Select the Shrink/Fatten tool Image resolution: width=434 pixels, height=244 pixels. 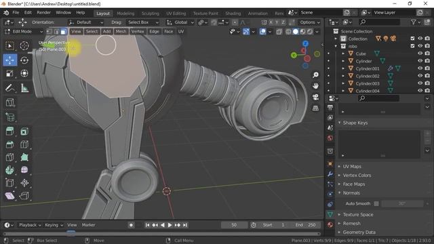pos(24,183)
